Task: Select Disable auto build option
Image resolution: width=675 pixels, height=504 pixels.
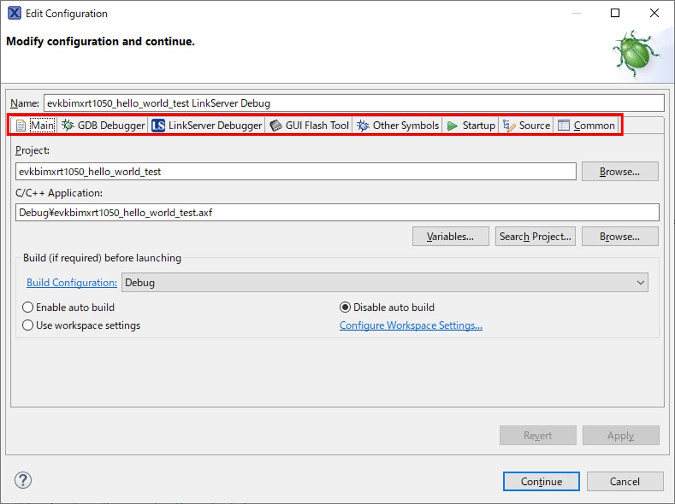Action: click(x=345, y=308)
